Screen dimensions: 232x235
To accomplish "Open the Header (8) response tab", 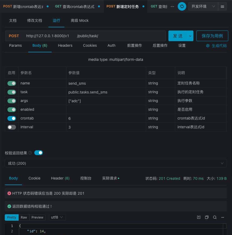I will (x=60, y=178).
